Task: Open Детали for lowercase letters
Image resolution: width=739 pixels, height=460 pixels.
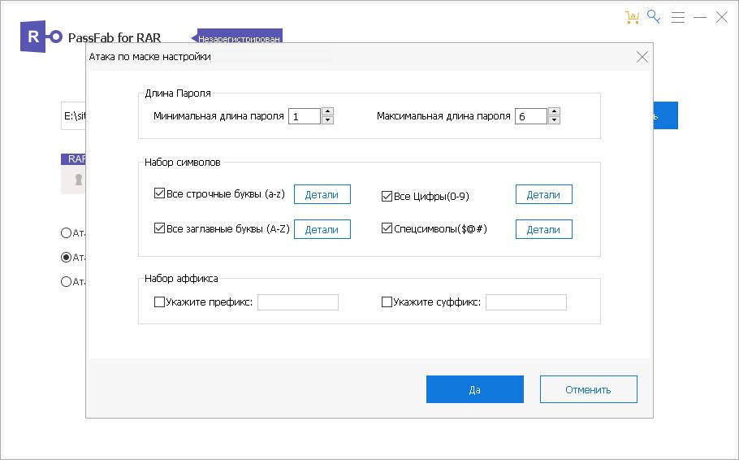Action: click(322, 194)
